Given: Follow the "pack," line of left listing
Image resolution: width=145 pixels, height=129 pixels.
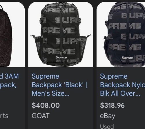Looking at the screenshot, I should pyautogui.click(x=8, y=85).
